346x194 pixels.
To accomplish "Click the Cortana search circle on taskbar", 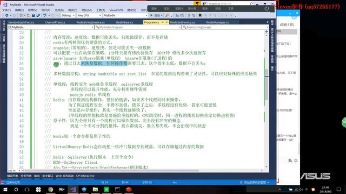I will pos(16,189).
